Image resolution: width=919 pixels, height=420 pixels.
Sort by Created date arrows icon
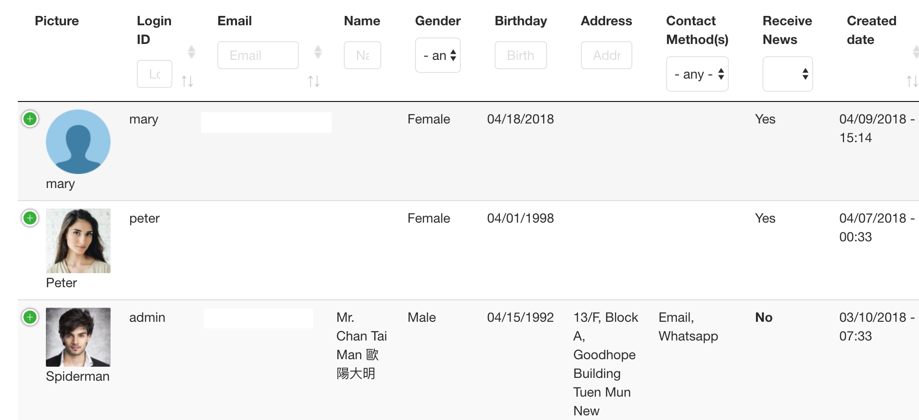tap(912, 81)
